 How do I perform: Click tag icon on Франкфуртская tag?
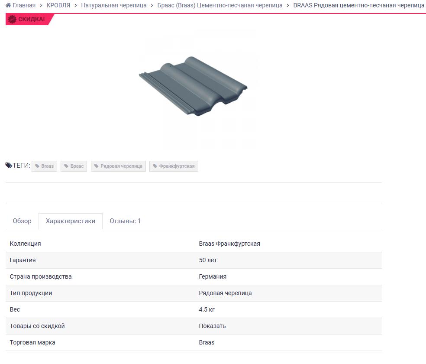(155, 166)
